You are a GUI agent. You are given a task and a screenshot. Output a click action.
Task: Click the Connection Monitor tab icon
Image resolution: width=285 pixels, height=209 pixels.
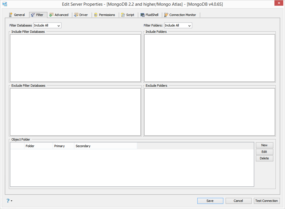(166, 15)
